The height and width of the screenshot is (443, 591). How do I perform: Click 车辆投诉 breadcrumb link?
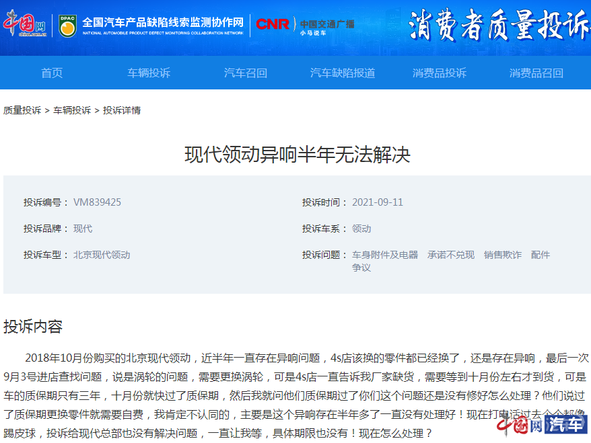pos(72,110)
